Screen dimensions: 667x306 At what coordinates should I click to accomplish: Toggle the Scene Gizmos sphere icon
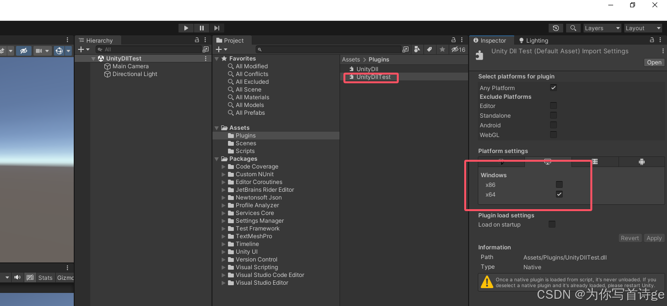(x=59, y=50)
